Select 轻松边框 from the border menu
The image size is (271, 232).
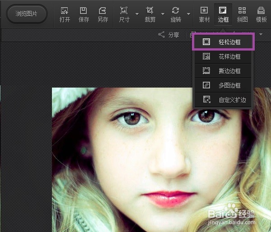coord(223,42)
